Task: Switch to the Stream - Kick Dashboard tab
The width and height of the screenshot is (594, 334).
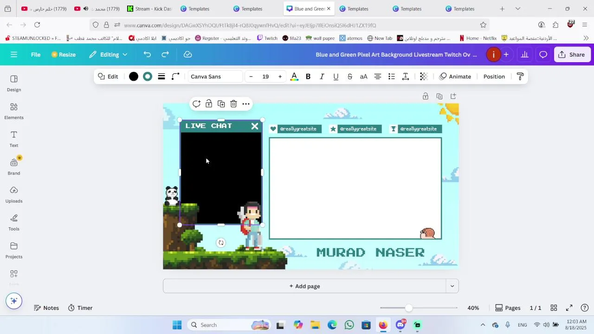Action: click(x=150, y=9)
